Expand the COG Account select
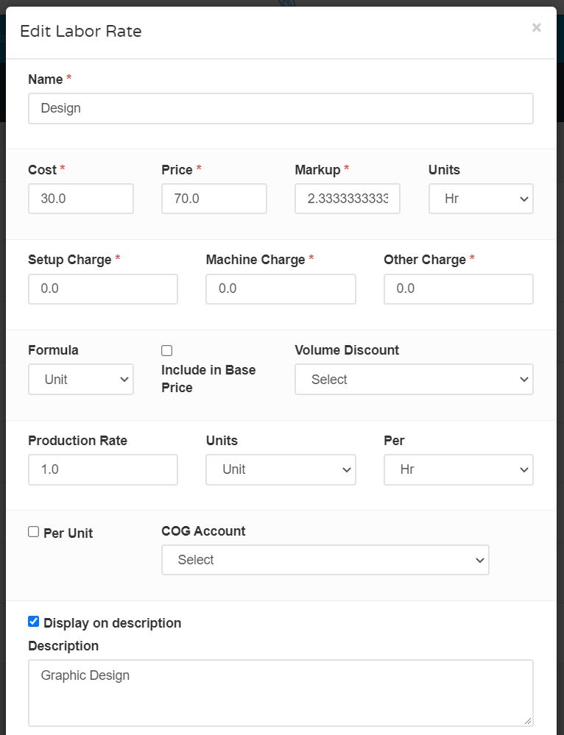 [x=325, y=560]
